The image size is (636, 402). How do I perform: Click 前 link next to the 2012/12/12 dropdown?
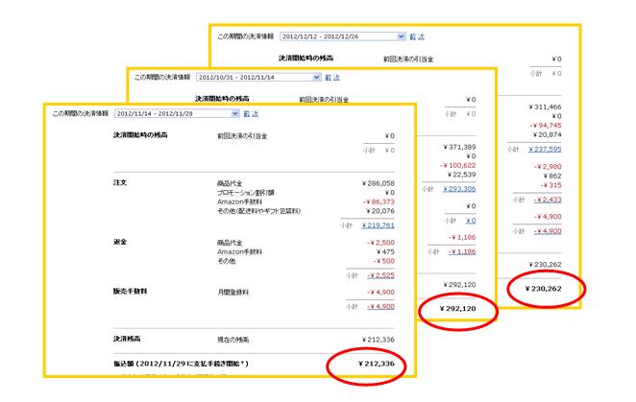click(412, 35)
